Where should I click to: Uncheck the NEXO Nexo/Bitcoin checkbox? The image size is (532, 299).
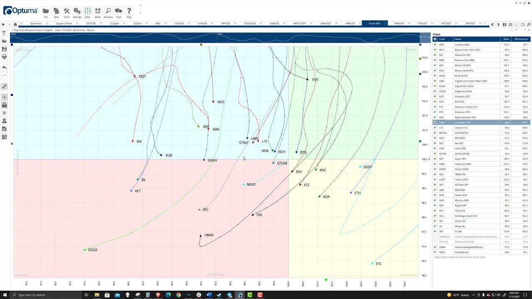point(435,252)
